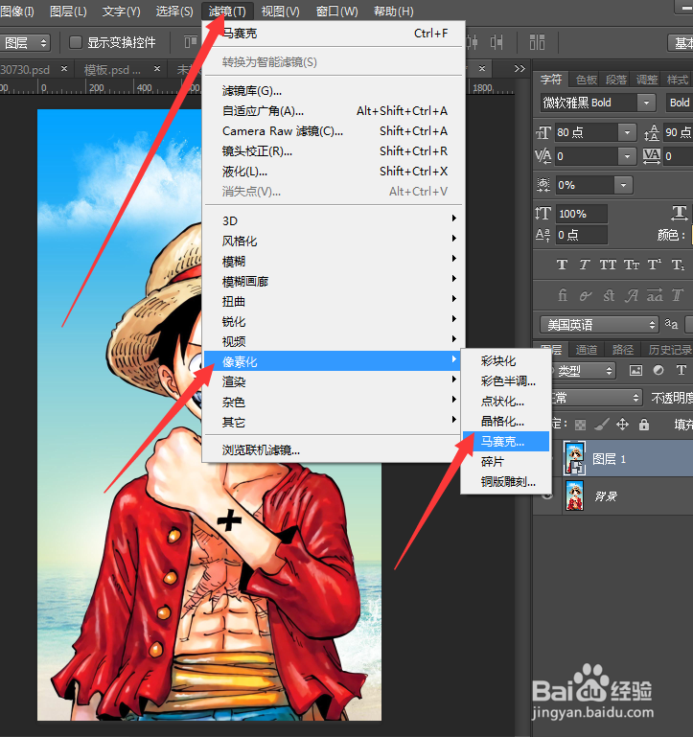Filter layers by adjustment layer icon
The width and height of the screenshot is (693, 737).
coord(658,370)
